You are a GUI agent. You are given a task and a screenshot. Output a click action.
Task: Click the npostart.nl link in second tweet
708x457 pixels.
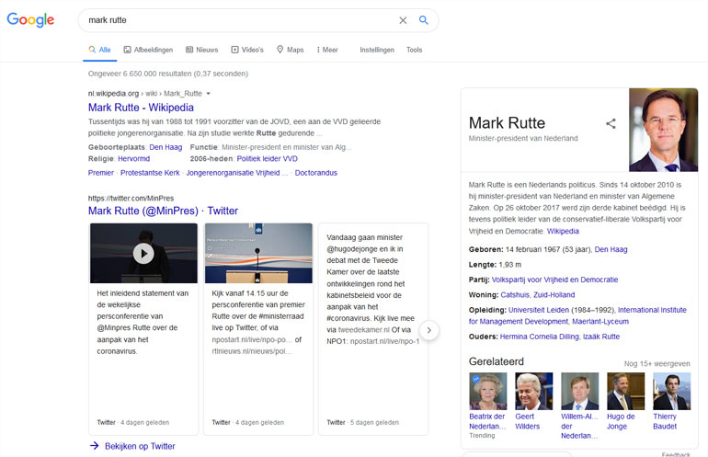[x=252, y=339]
